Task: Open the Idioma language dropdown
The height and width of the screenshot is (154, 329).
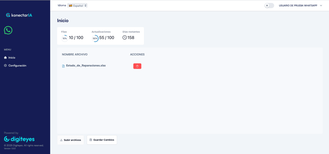Action: [77, 5]
